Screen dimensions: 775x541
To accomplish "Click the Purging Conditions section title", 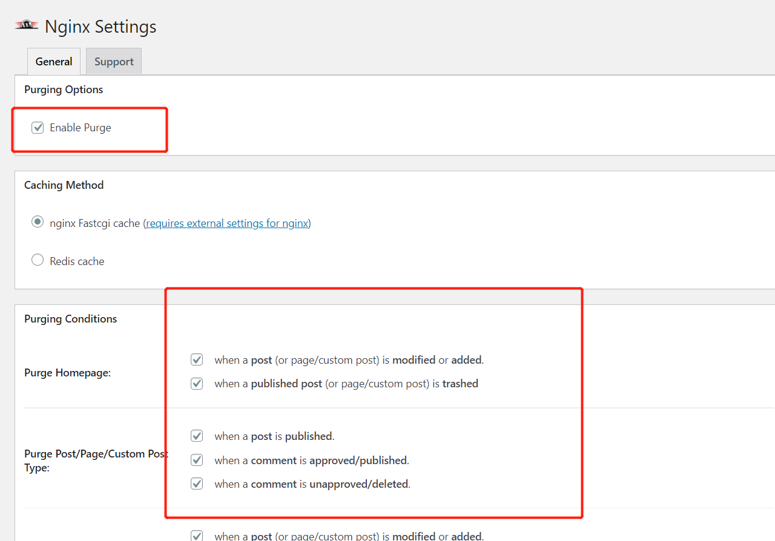I will (x=70, y=319).
